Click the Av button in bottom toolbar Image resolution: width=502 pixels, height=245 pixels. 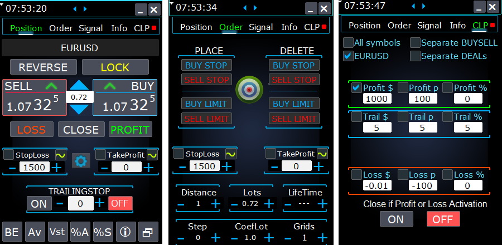click(35, 232)
